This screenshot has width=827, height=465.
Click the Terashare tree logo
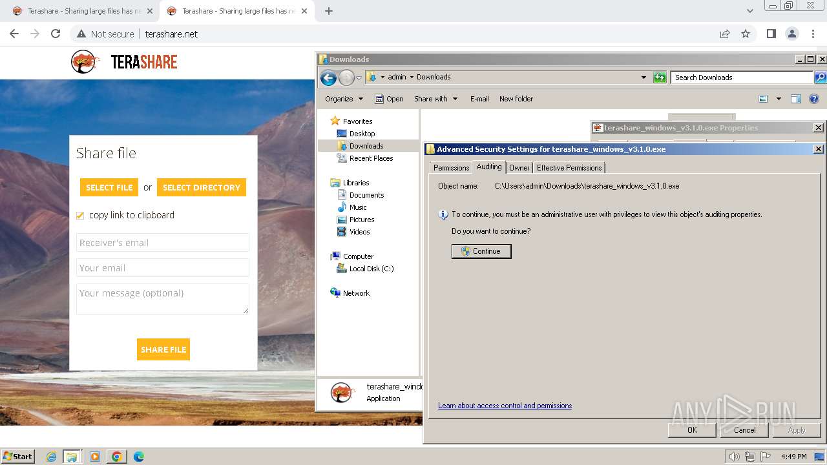85,62
